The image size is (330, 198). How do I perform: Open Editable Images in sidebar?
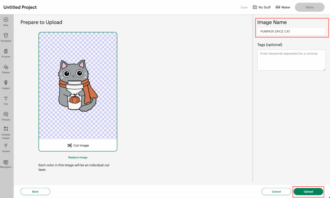click(x=6, y=129)
